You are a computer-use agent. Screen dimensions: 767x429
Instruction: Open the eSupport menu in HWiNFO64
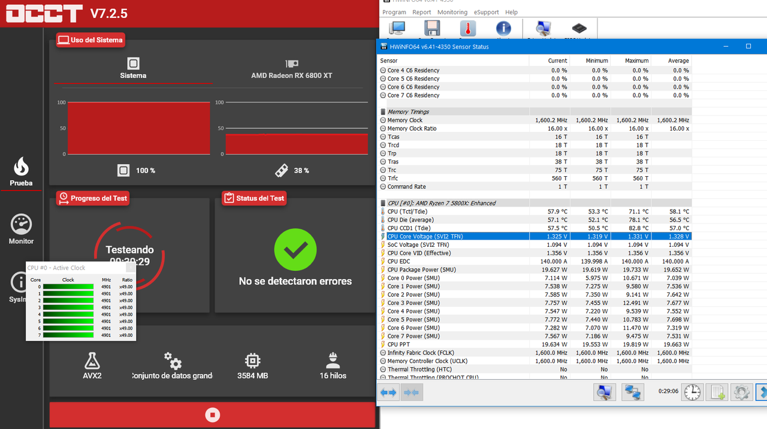pos(486,12)
